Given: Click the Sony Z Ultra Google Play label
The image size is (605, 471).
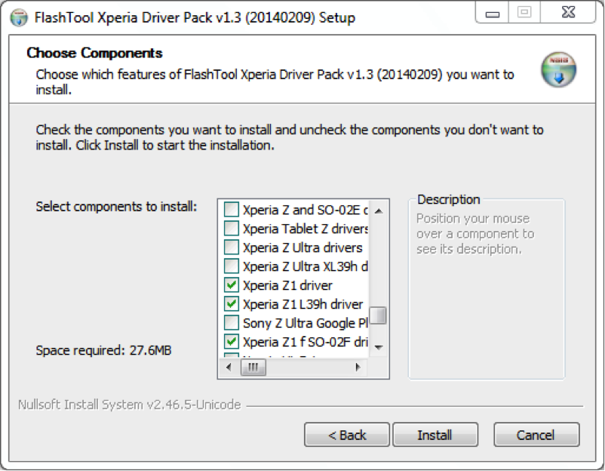Looking at the screenshot, I should (x=306, y=323).
